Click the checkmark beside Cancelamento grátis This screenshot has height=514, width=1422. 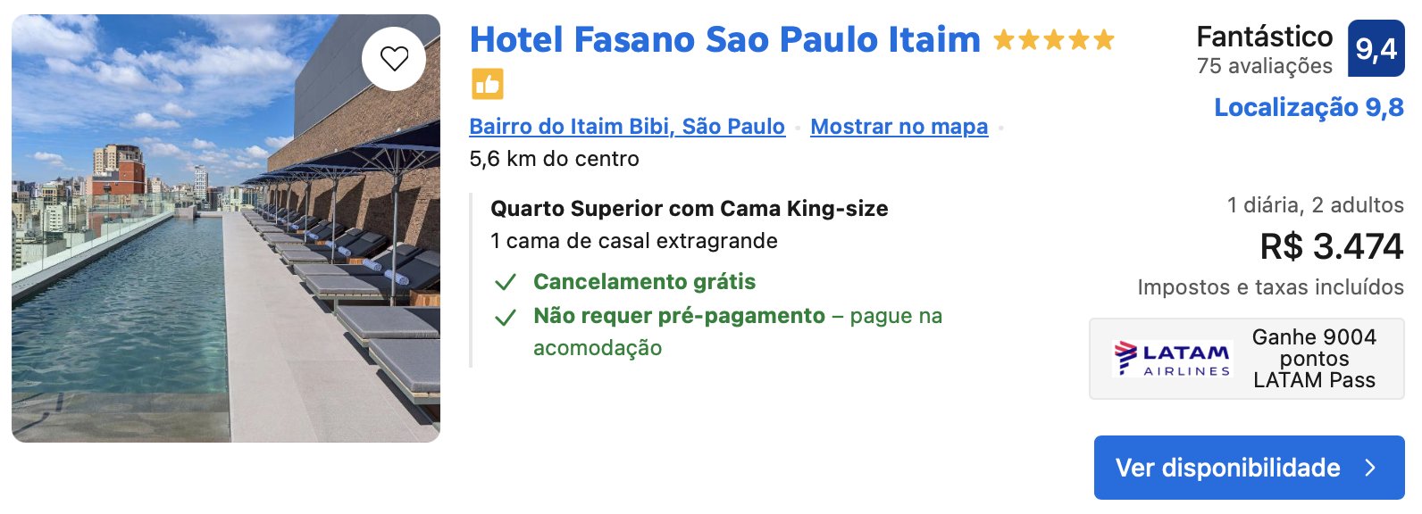click(x=506, y=283)
